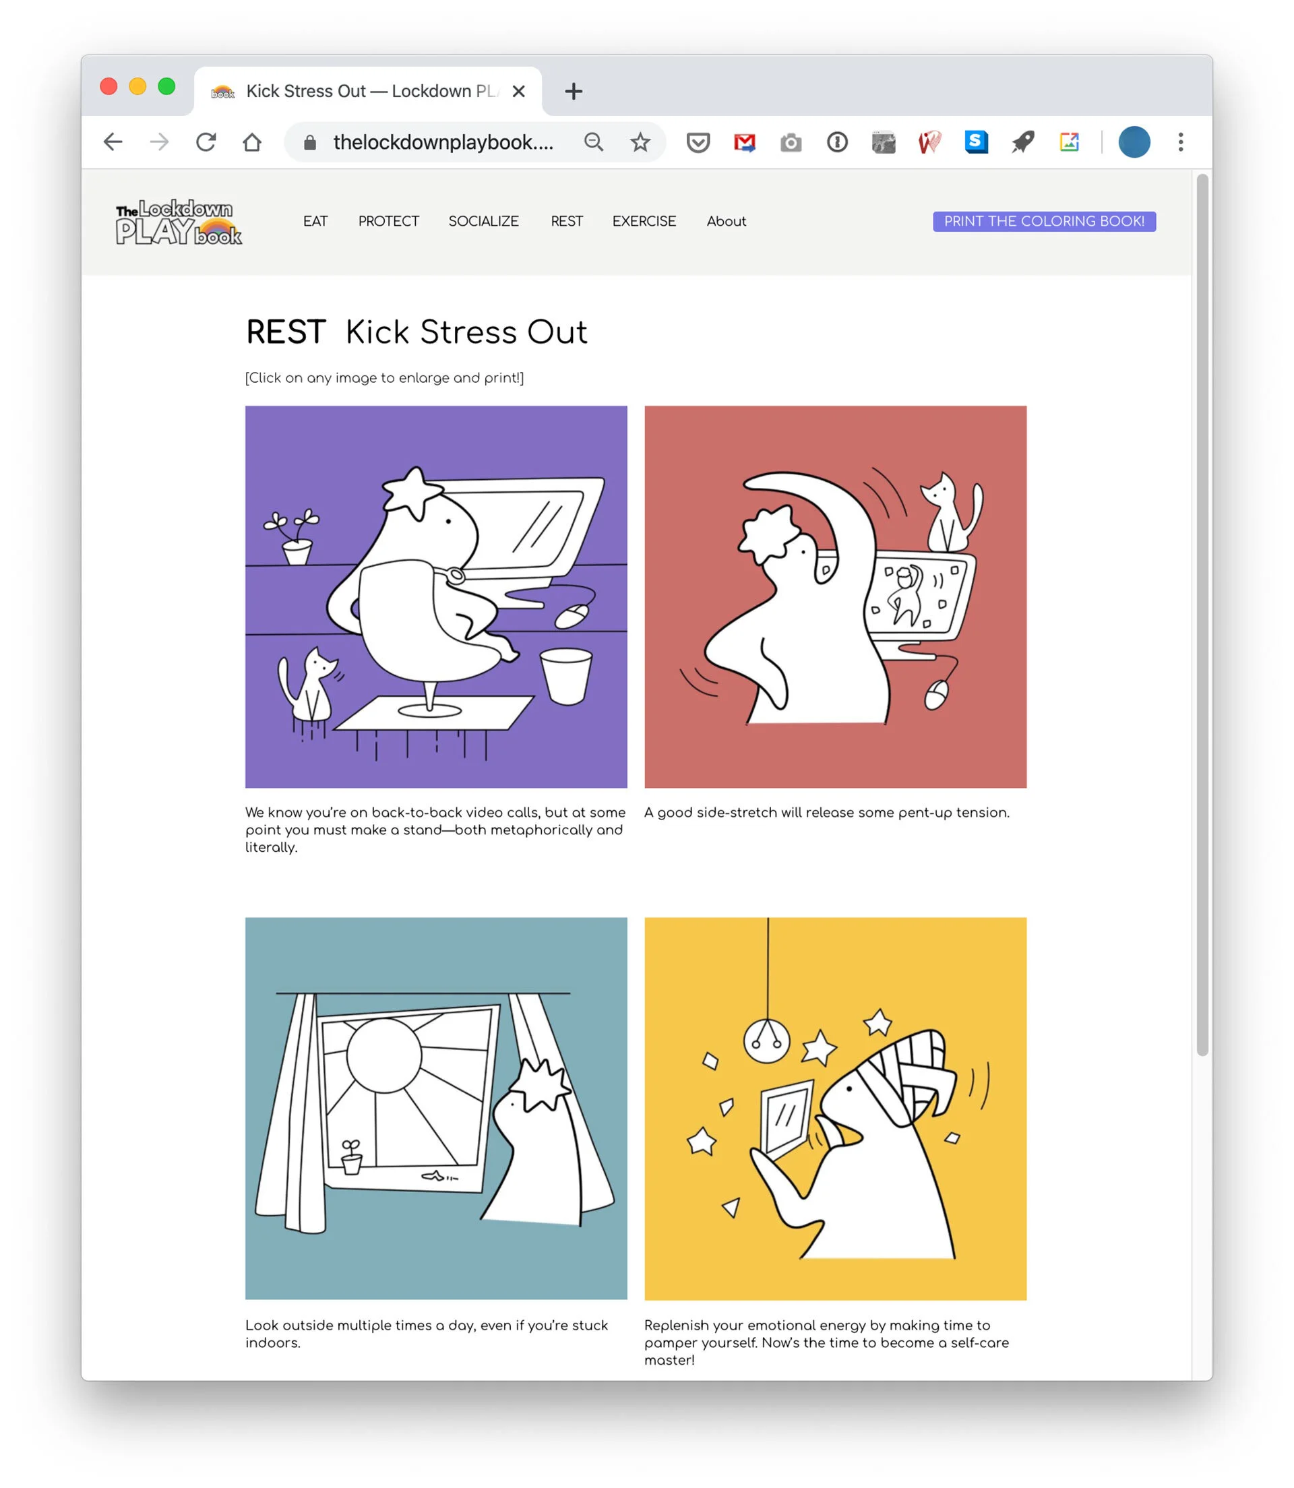Image resolution: width=1294 pixels, height=1488 pixels.
Task: Open the Pocket extension icon
Action: tap(698, 142)
